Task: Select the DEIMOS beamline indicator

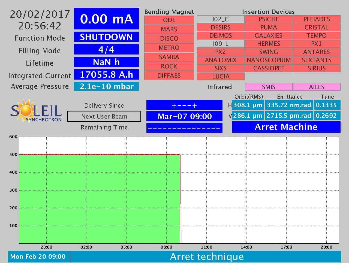Action: click(221, 36)
